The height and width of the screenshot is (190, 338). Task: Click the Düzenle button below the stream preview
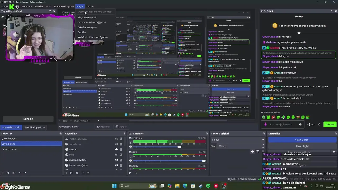point(28,119)
